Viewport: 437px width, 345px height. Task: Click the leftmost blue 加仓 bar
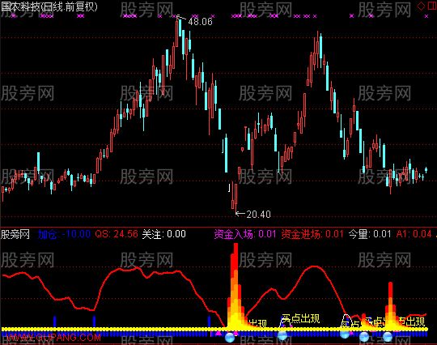click(x=55, y=322)
